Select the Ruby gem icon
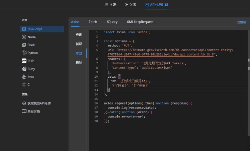The height and width of the screenshot is (151, 250). (24, 69)
